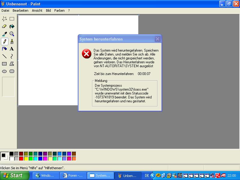
Task: Pick the white color swatch
Action: pos(11,158)
